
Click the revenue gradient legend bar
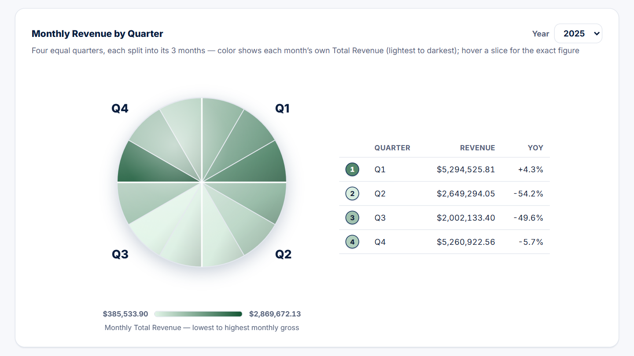198,314
